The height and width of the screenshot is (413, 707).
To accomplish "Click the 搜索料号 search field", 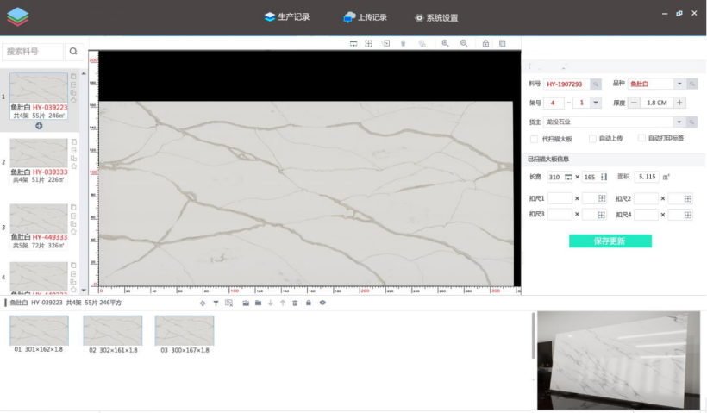I will tap(33, 52).
